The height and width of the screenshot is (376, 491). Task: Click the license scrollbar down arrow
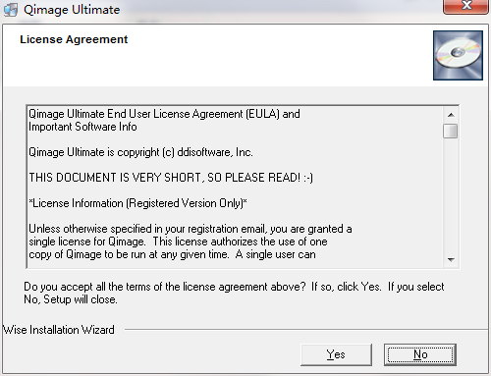[x=451, y=260]
